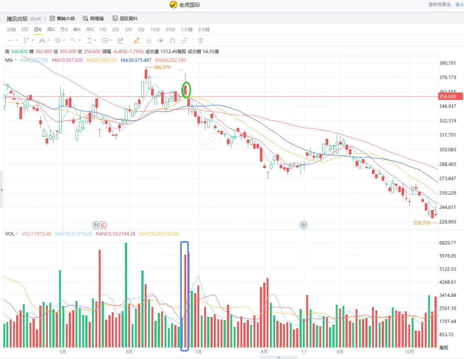Collapse the MA indicator legend arrow

pos(9,68)
